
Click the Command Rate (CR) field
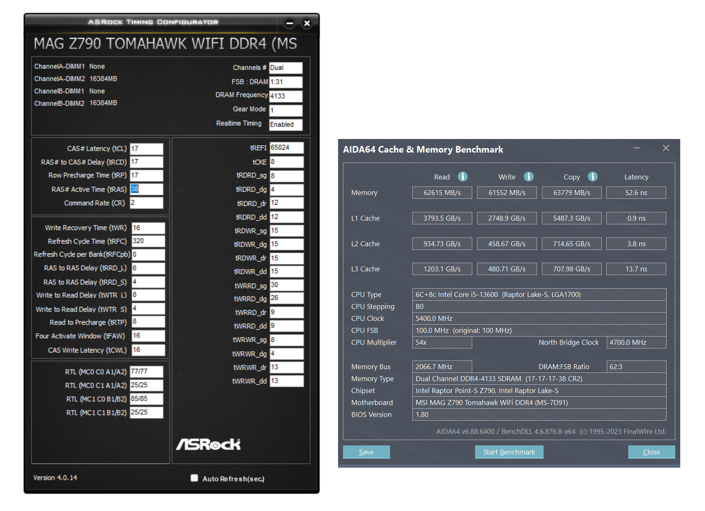pyautogui.click(x=147, y=203)
